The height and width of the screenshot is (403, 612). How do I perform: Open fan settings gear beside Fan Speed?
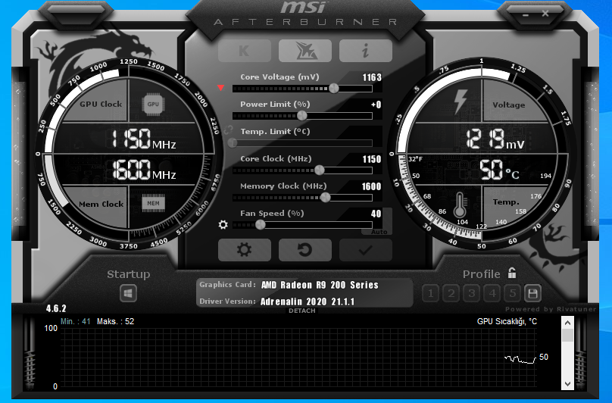pyautogui.click(x=223, y=224)
